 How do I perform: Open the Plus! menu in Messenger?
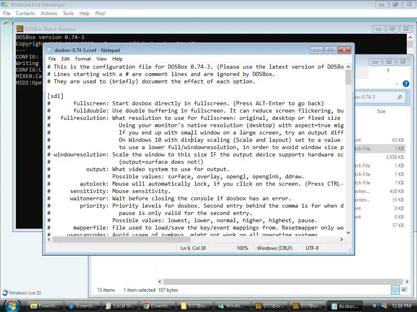pyautogui.click(x=100, y=13)
